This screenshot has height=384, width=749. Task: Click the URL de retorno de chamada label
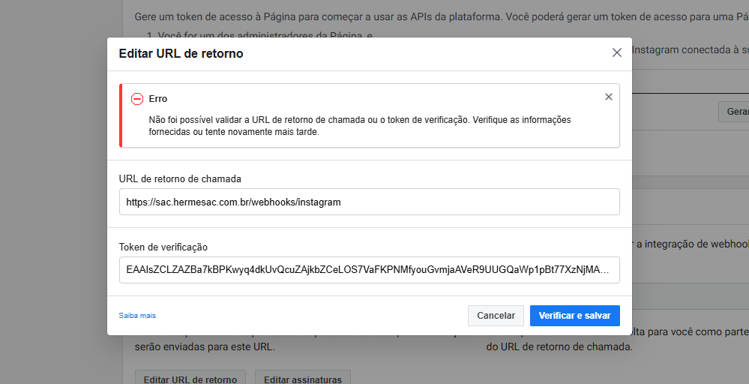coord(180,178)
